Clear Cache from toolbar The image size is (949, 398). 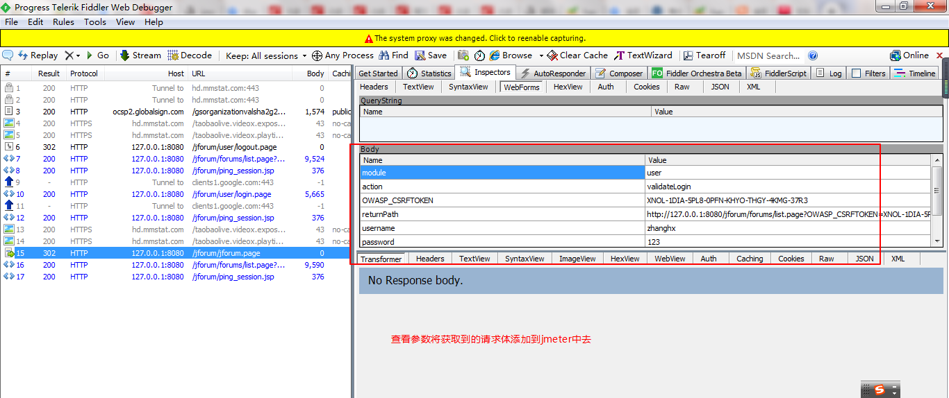(x=577, y=55)
